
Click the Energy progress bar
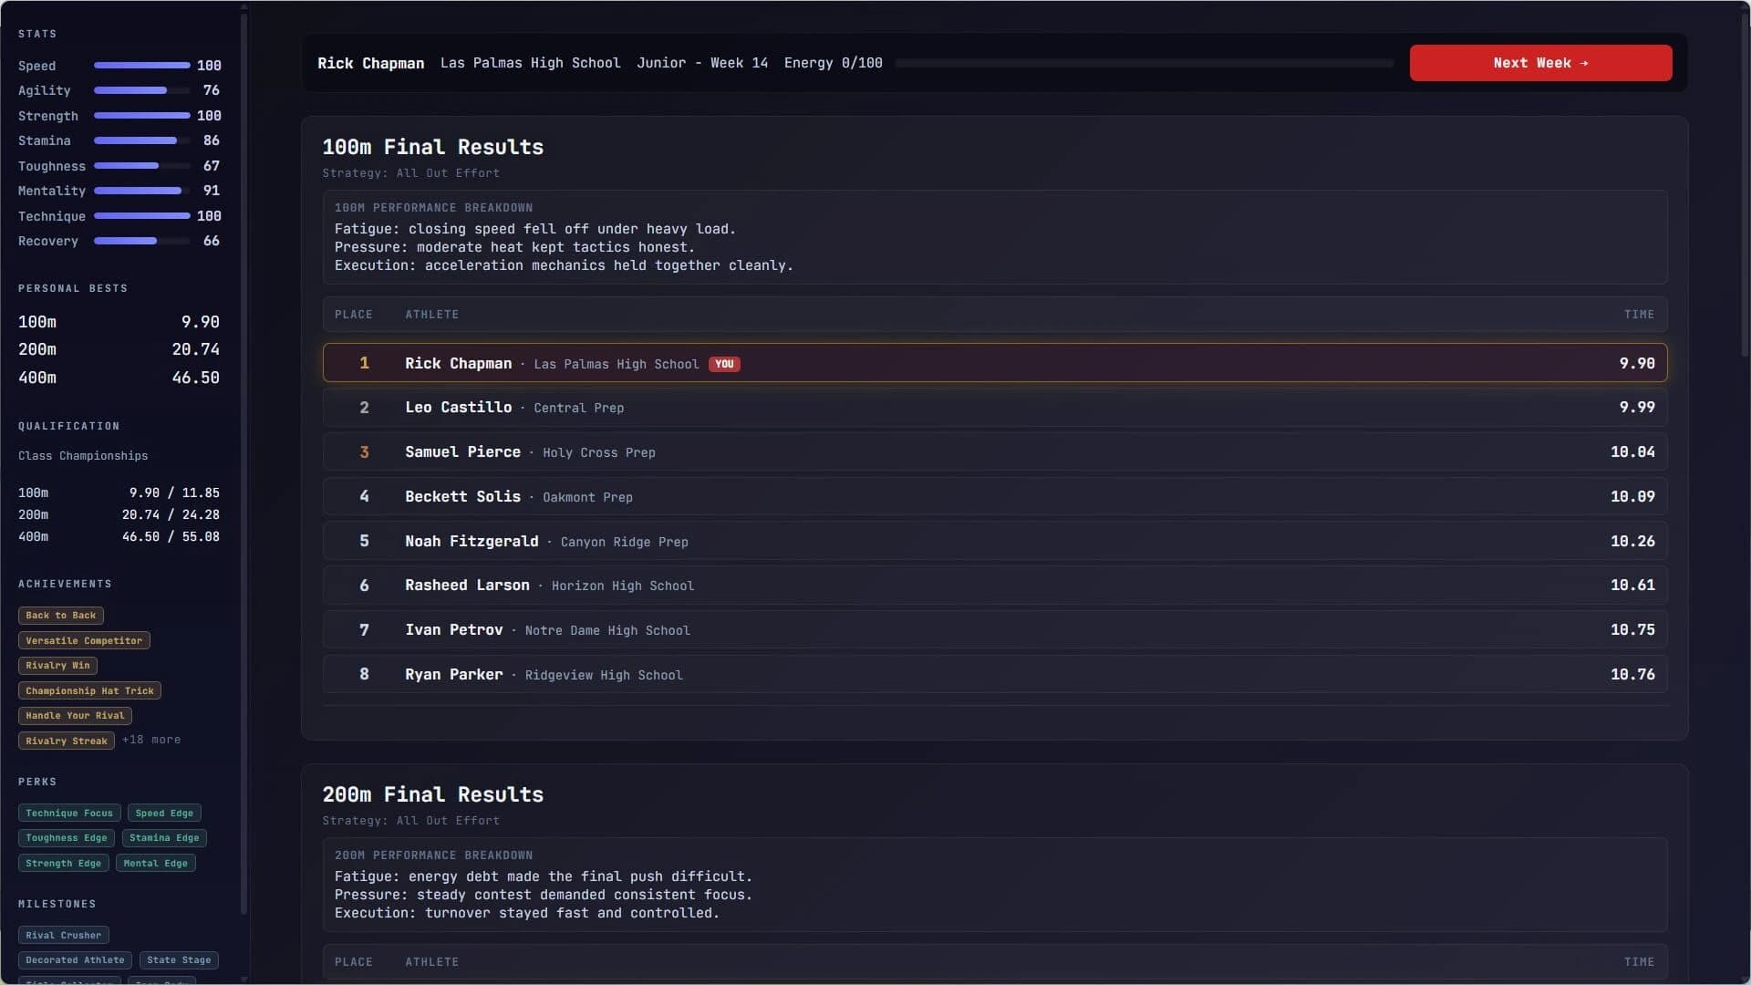coord(1145,63)
